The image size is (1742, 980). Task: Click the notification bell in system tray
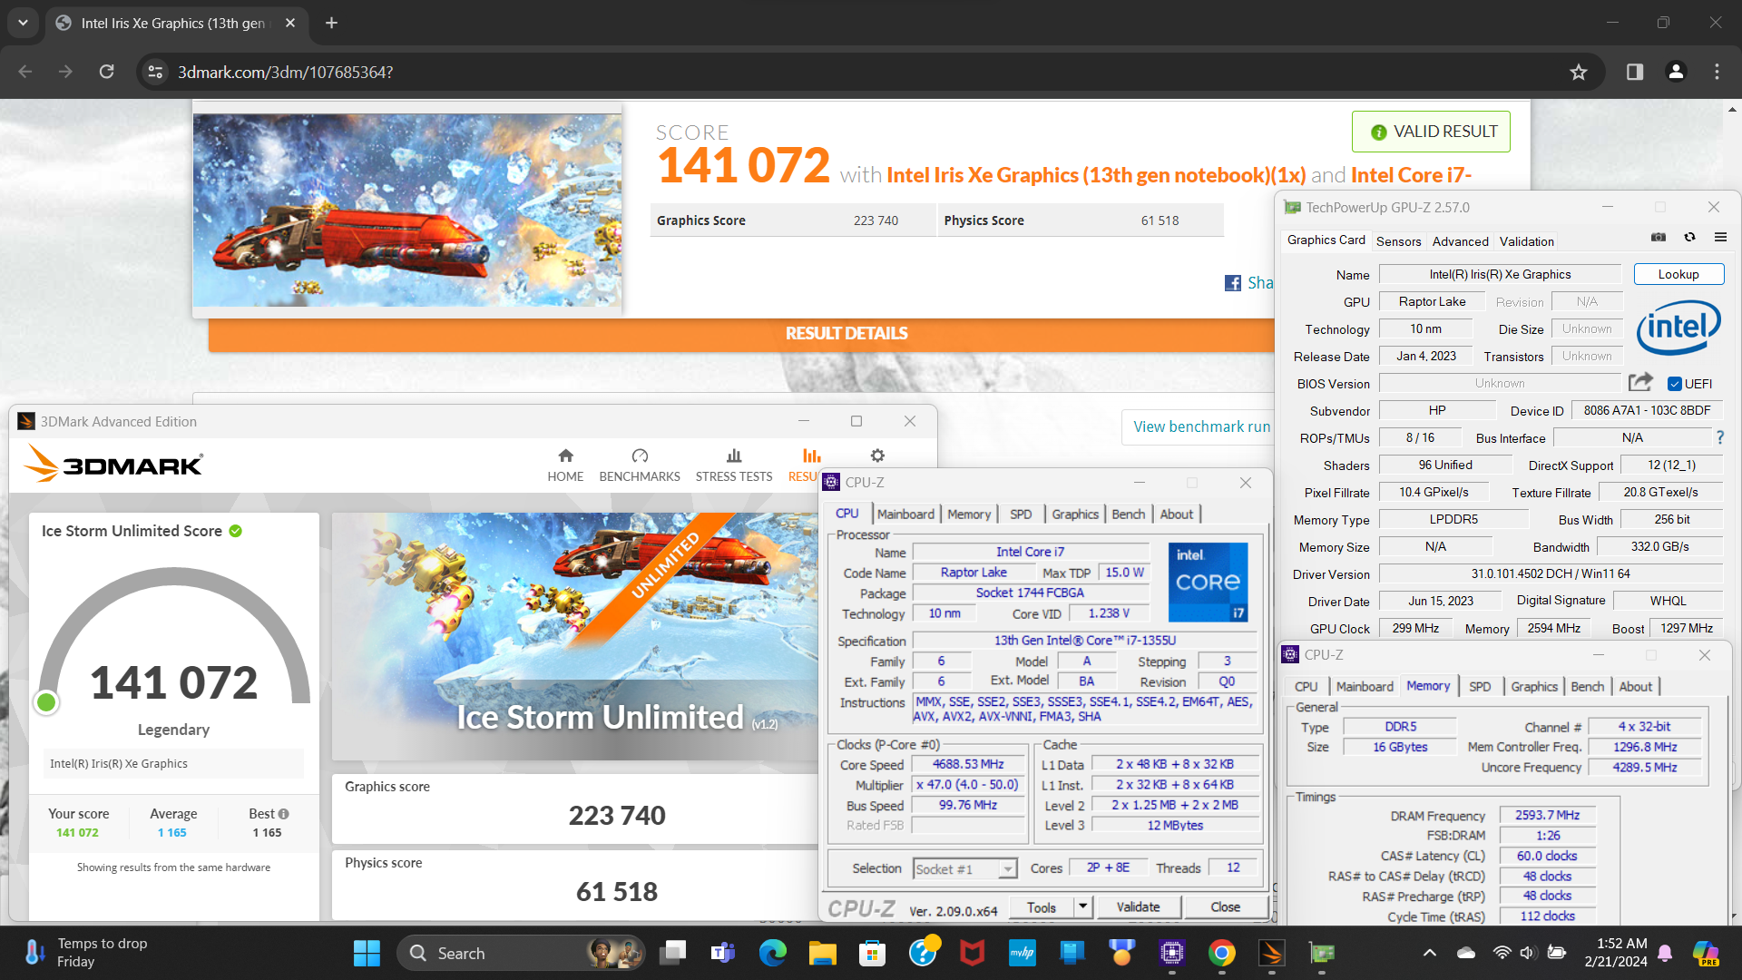point(1665,953)
